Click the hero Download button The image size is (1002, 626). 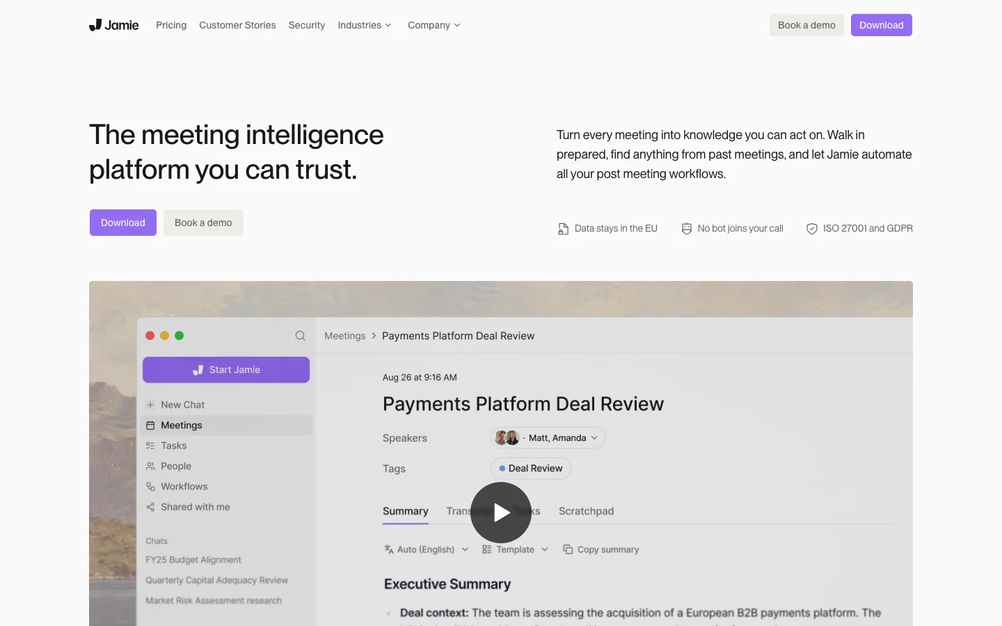click(x=123, y=223)
